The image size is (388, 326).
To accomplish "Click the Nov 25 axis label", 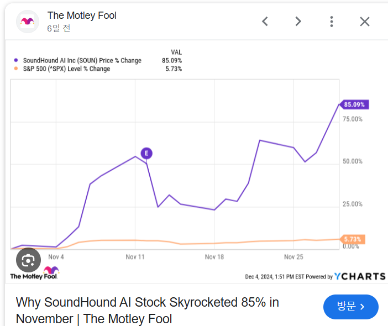I will pyautogui.click(x=293, y=257).
